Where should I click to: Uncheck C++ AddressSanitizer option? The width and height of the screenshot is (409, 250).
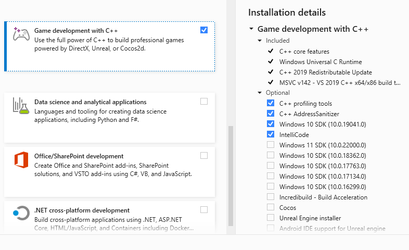pyautogui.click(x=271, y=114)
